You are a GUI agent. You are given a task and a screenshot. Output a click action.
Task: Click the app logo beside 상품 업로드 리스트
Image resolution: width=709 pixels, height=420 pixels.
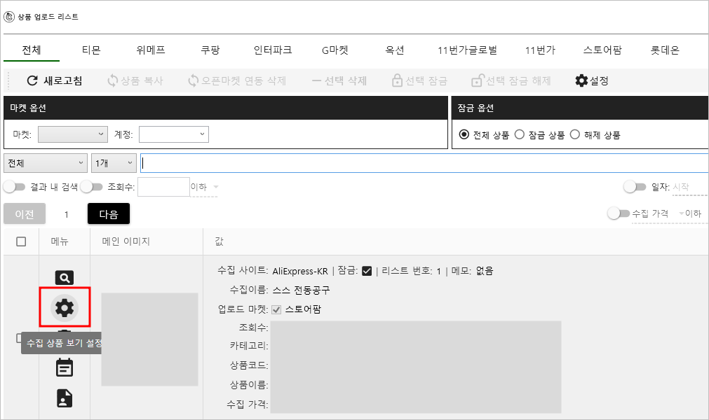[x=9, y=17]
